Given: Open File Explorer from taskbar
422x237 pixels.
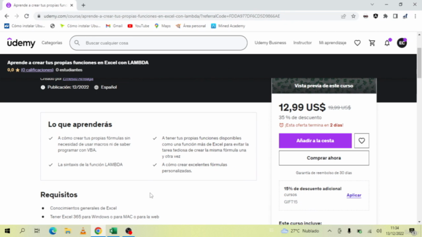Looking at the screenshot, I should 67,231.
